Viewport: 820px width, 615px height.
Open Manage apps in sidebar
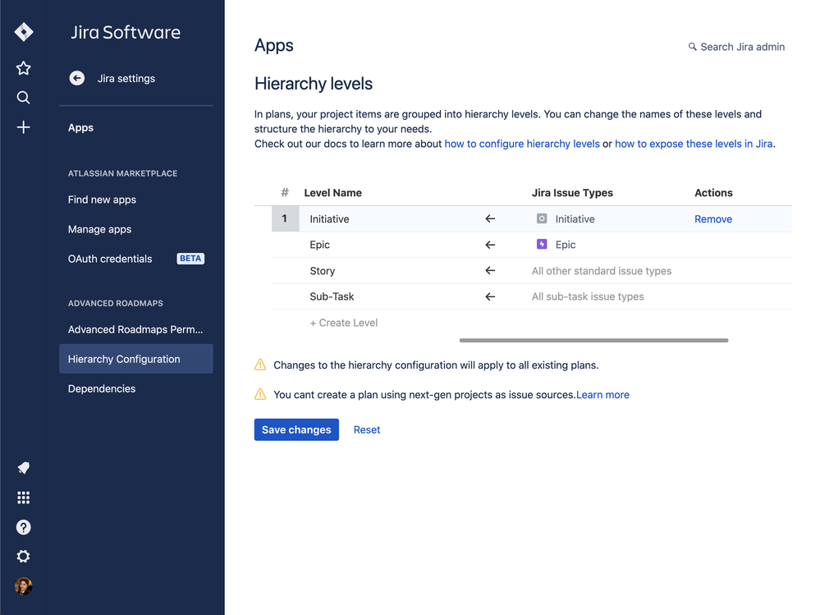(99, 229)
